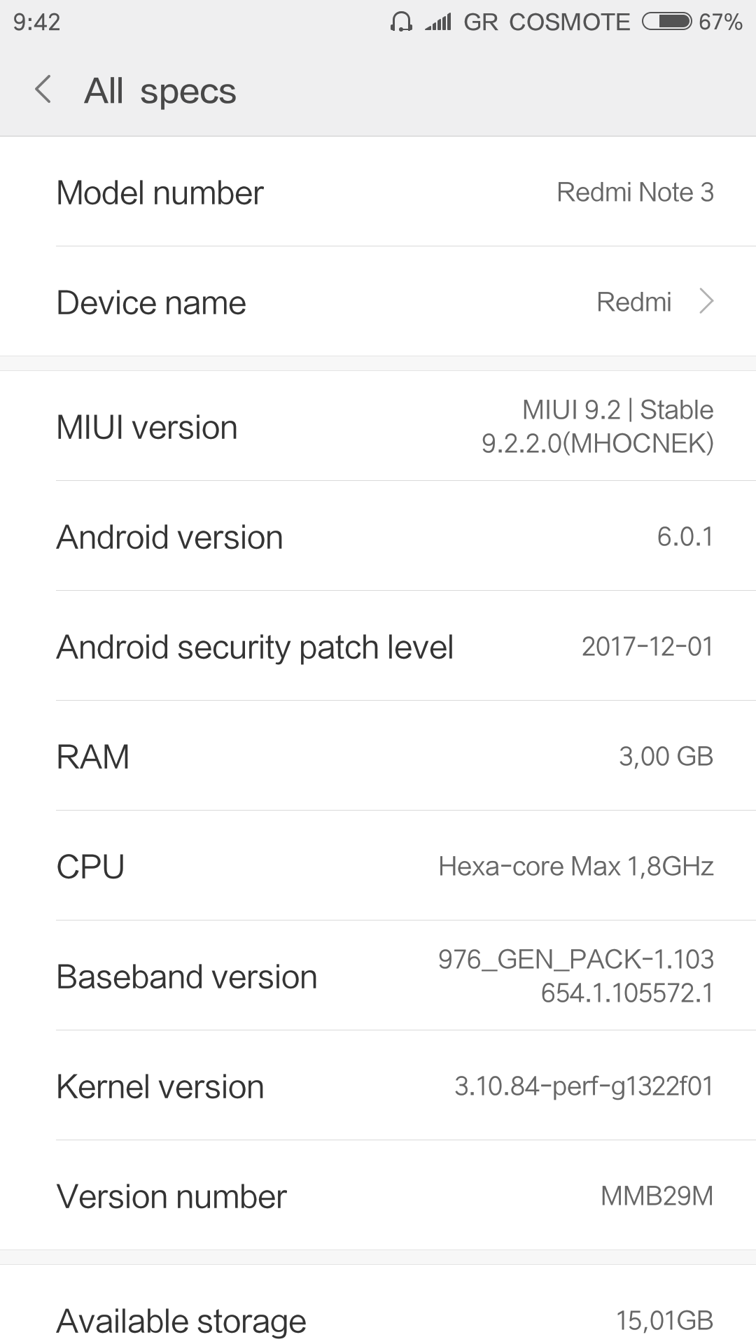The image size is (756, 1344).
Task: Tap the Baseband version row
Action: click(x=378, y=976)
